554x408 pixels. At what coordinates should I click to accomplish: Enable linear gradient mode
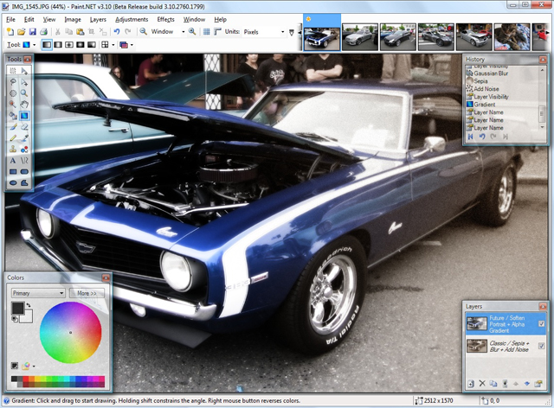click(x=47, y=45)
